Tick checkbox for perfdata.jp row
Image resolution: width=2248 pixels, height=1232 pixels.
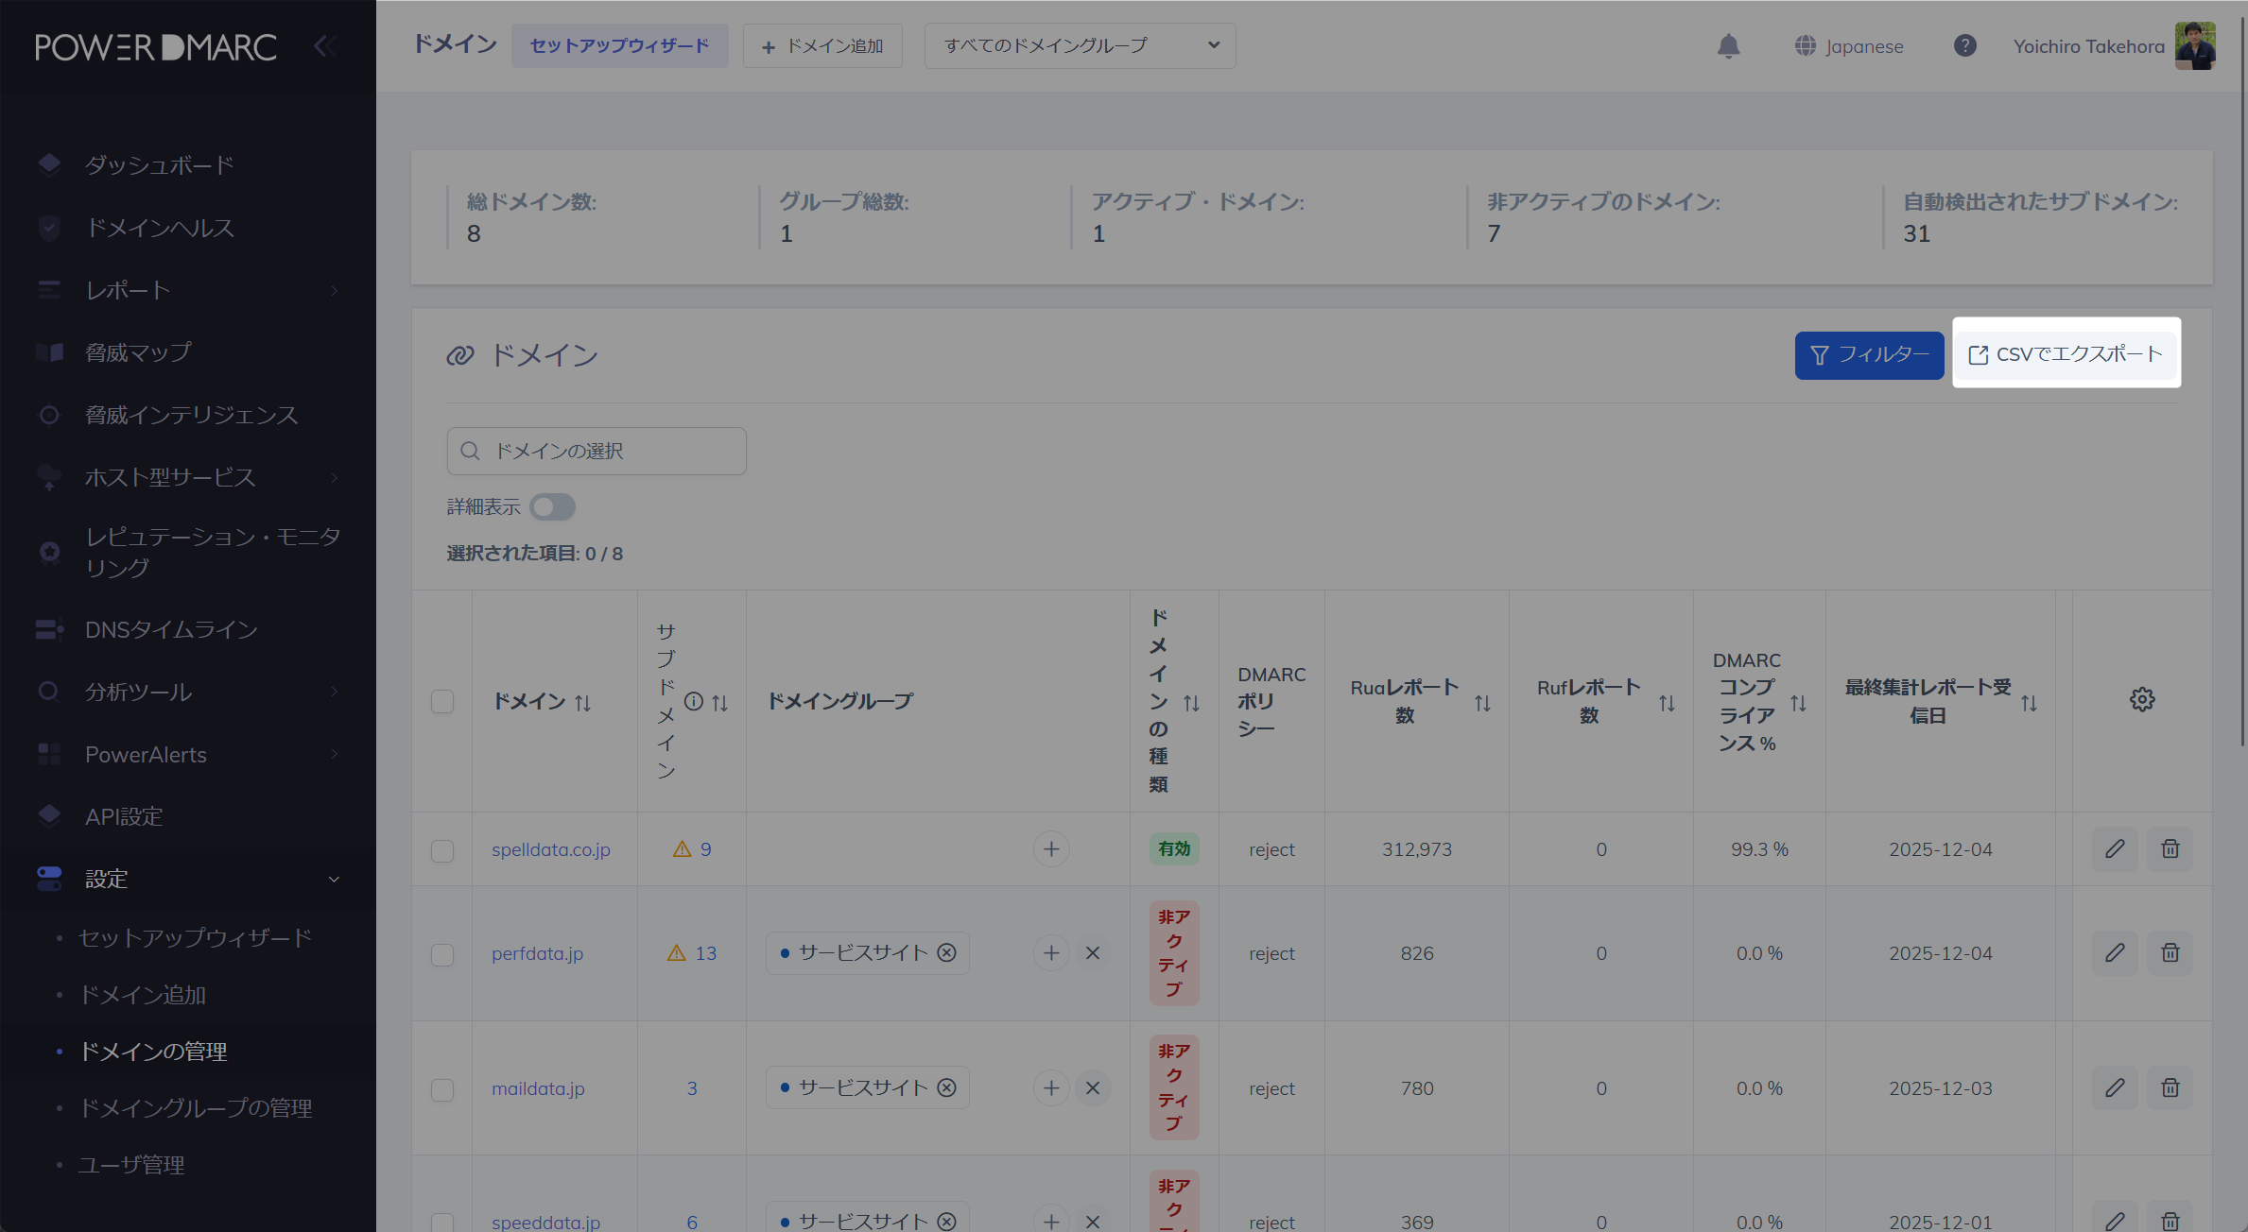(441, 953)
